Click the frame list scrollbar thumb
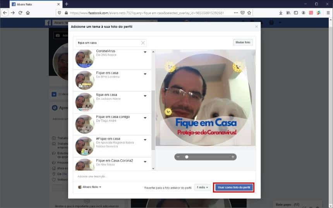Viewport: 333px width, 208px height. click(x=153, y=120)
